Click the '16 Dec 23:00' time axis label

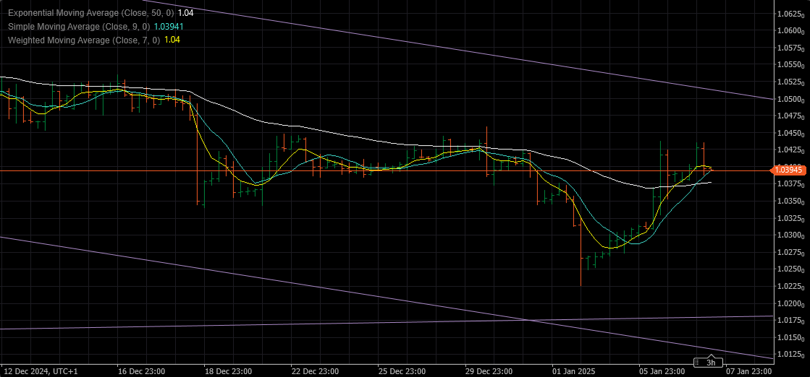[x=142, y=371]
